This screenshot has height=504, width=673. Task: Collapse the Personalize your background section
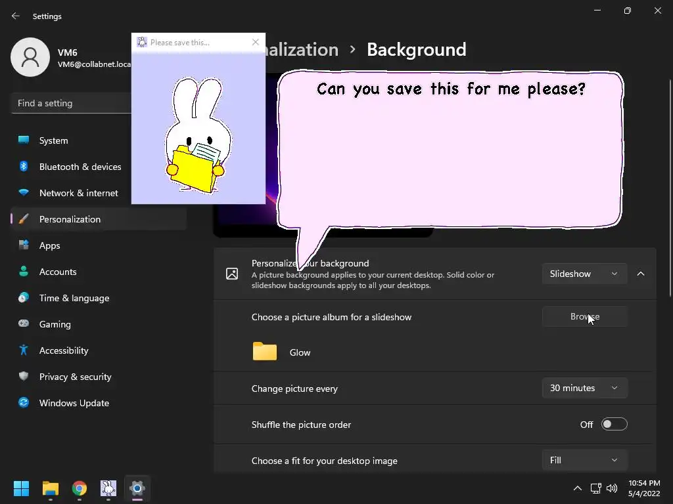click(641, 274)
